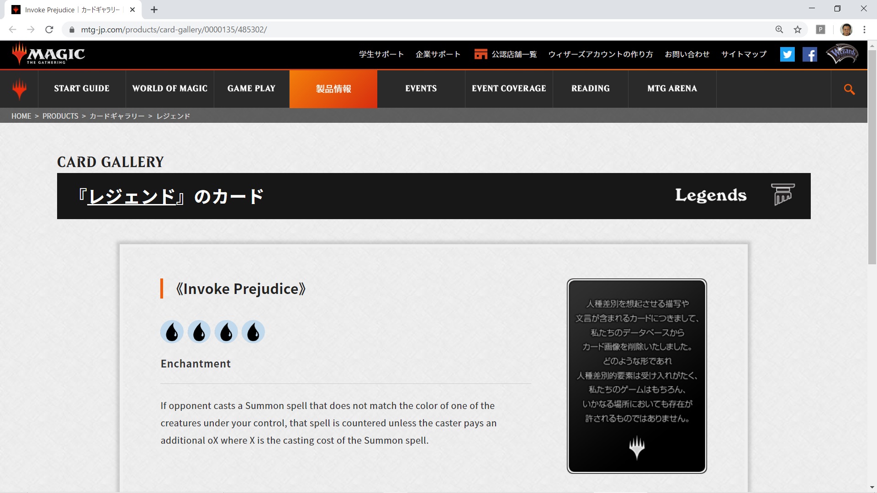Click the HOME breadcrumb
877x493 pixels.
point(21,116)
